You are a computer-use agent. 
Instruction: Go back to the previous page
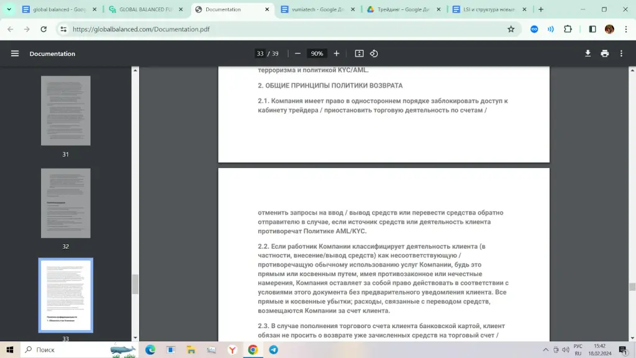[11, 29]
